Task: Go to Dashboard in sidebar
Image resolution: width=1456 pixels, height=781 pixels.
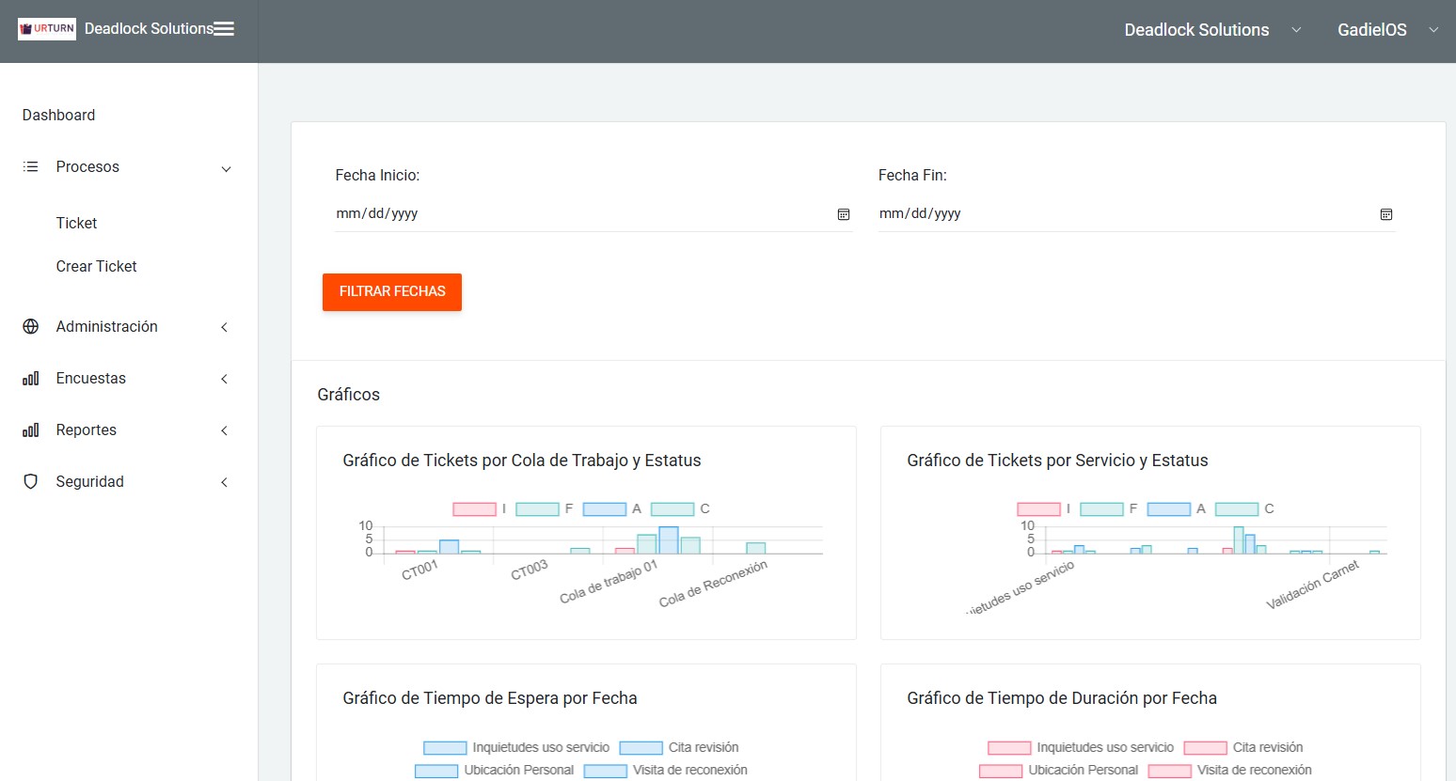Action: (x=58, y=115)
